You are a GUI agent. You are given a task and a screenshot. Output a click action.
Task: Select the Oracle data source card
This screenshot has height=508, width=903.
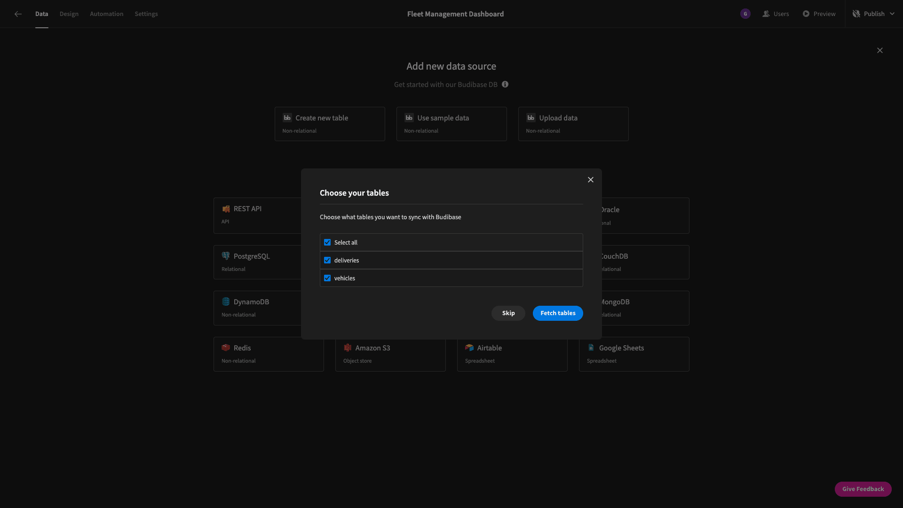[645, 216]
